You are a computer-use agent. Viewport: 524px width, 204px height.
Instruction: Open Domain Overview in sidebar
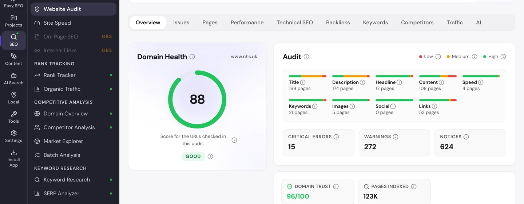74,114
